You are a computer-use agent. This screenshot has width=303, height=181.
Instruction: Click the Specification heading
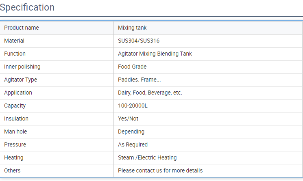pos(27,7)
